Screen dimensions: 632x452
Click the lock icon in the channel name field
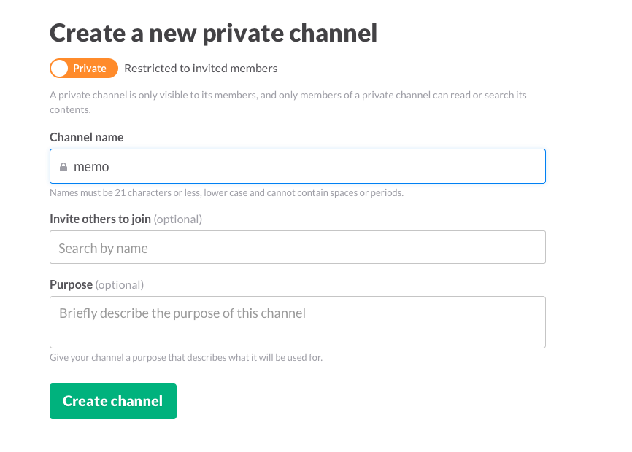pos(63,167)
